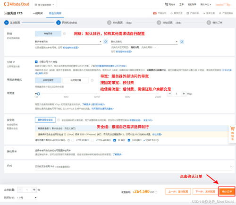Screen dimensions: 236x205
Task: Click the info icon beside the USD price
Action: 156,192
